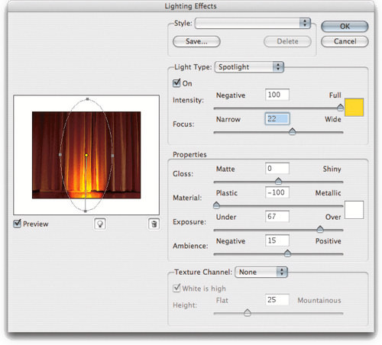The image size is (382, 345).
Task: Open the yellow light color swatch
Action: [x=354, y=107]
